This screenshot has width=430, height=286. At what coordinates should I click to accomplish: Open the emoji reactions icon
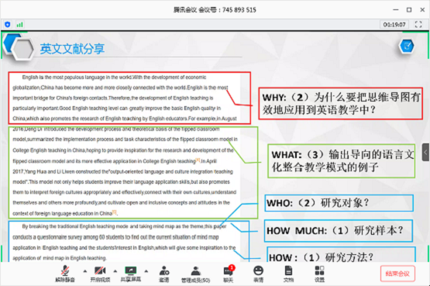click(x=258, y=274)
